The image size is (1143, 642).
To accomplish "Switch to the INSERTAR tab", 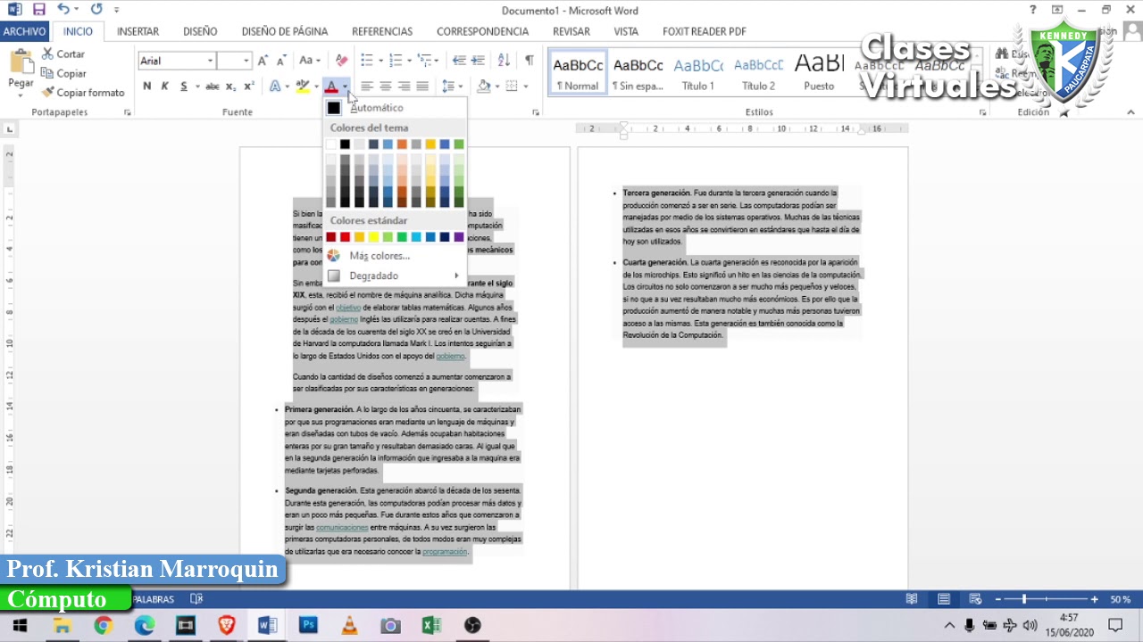I will click(138, 31).
